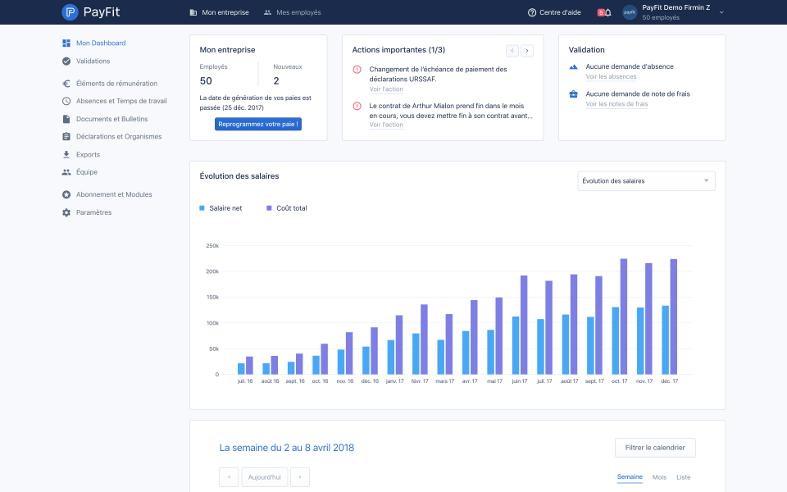Open the Mes employés top menu
The image size is (787, 492).
(292, 12)
